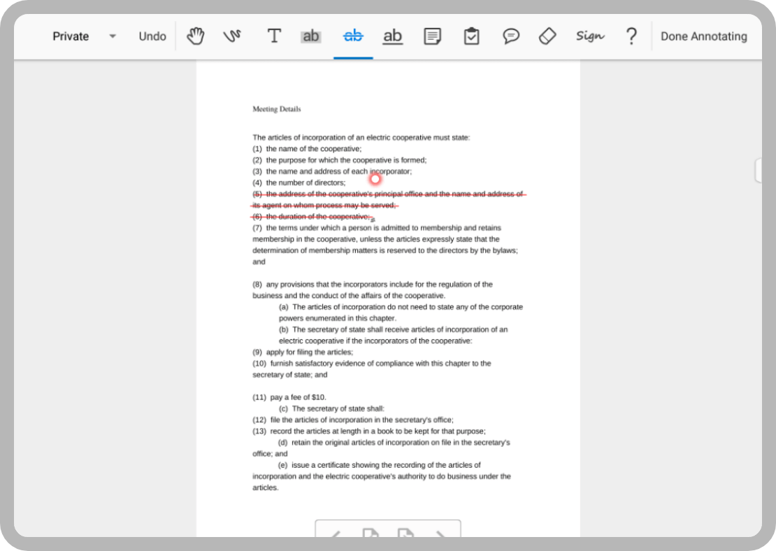Open the Sign signature tool
The height and width of the screenshot is (551, 776).
pos(589,36)
